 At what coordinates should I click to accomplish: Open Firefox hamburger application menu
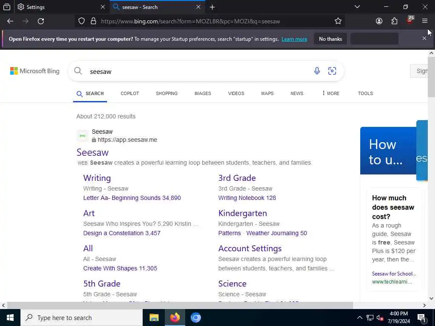(425, 21)
